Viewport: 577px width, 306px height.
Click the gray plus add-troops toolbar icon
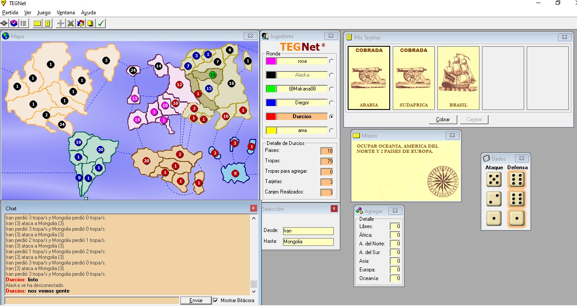[x=61, y=23]
